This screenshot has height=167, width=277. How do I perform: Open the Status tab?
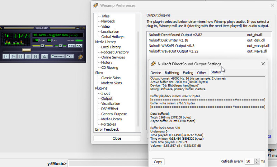pos(215,72)
